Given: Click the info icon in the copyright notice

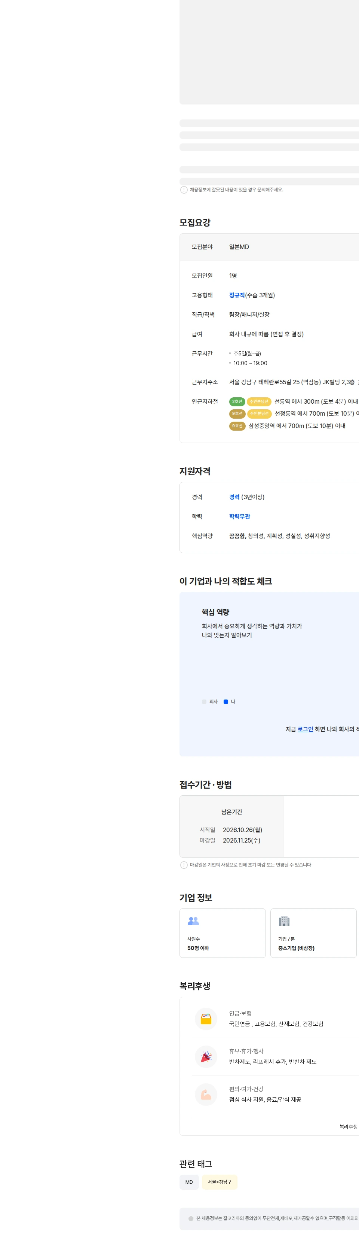Looking at the screenshot, I should pos(191,1219).
